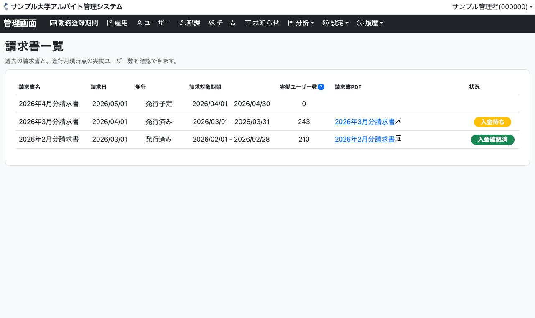This screenshot has height=318, width=535.
Task: Click the calendar icon for 勤務登録期間
Action: (x=53, y=23)
